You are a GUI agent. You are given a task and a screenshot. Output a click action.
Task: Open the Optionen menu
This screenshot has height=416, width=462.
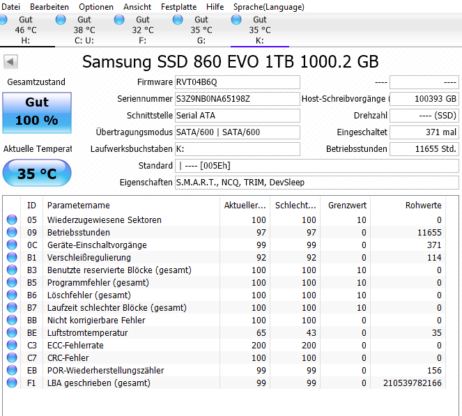(x=96, y=7)
